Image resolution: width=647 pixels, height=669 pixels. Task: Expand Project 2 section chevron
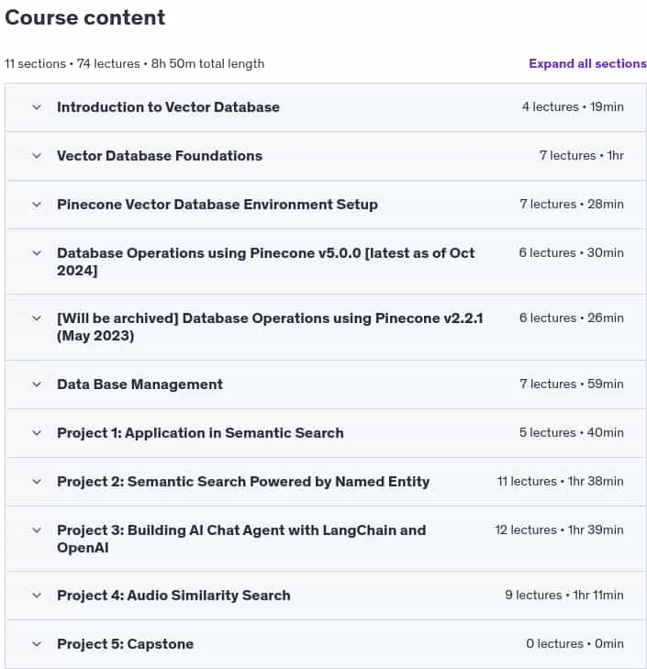point(37,482)
